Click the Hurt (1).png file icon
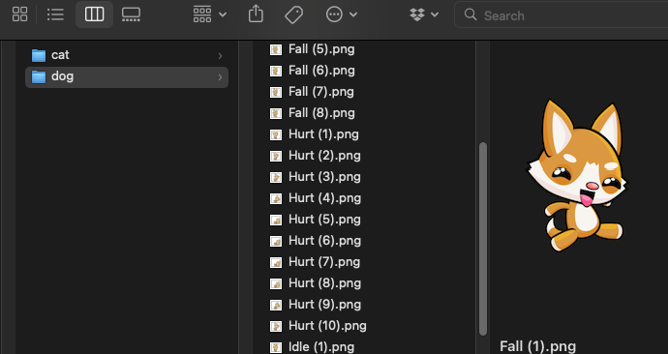Image resolution: width=668 pixels, height=354 pixels. tap(276, 134)
